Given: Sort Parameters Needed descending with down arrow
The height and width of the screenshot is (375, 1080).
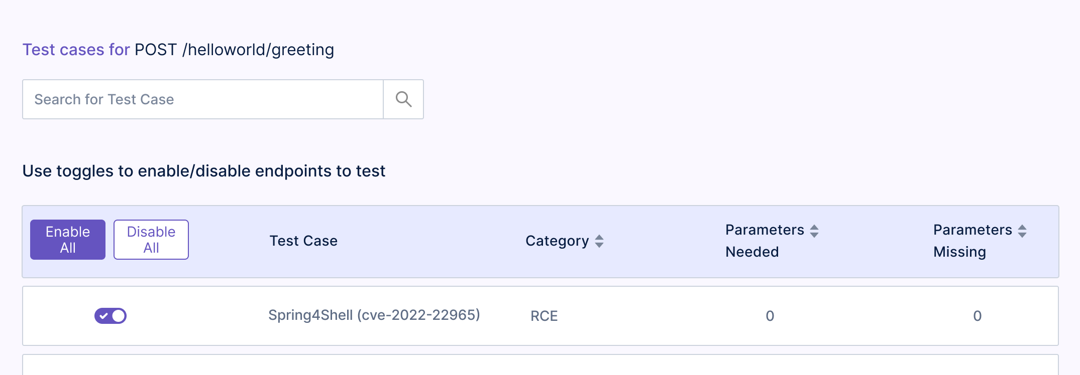Looking at the screenshot, I should tap(814, 235).
